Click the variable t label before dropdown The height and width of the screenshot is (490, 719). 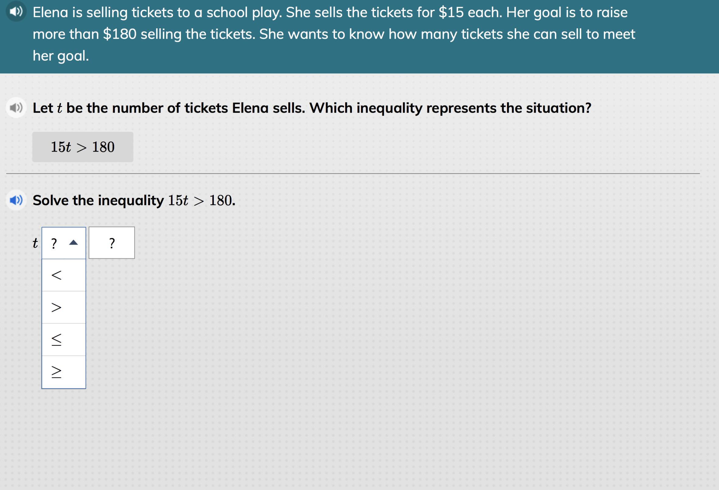point(35,243)
